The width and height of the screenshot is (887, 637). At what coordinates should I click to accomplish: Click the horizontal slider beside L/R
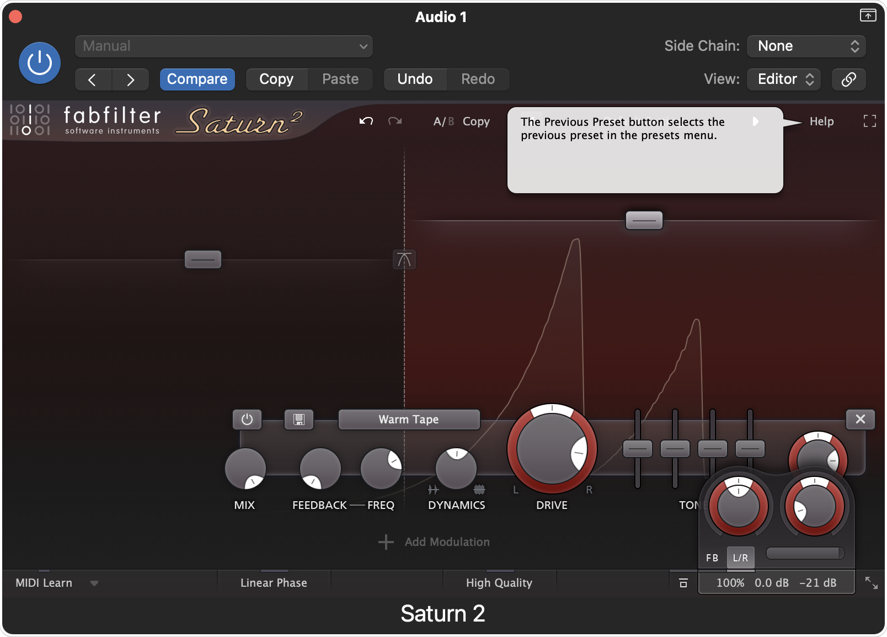tap(805, 553)
